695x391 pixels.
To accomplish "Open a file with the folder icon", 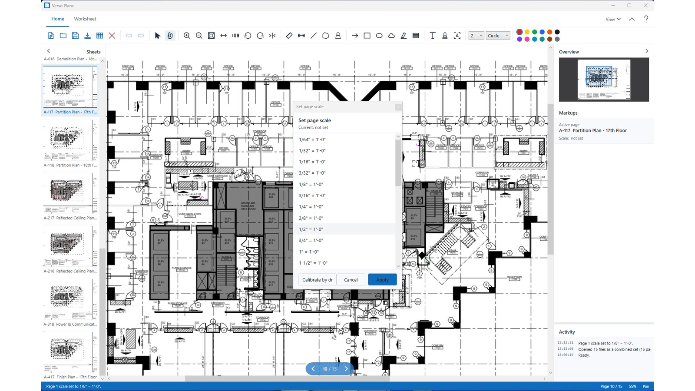I will [63, 36].
